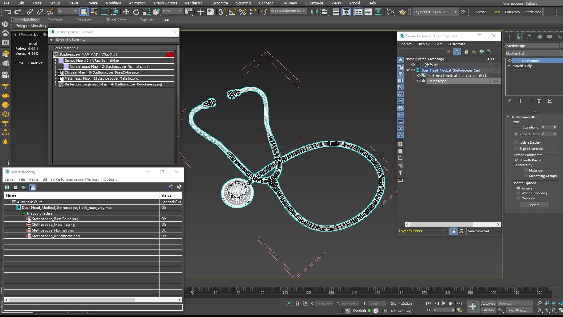Click the Play Animation button
Screen dimensions: 563x317
click(444, 303)
